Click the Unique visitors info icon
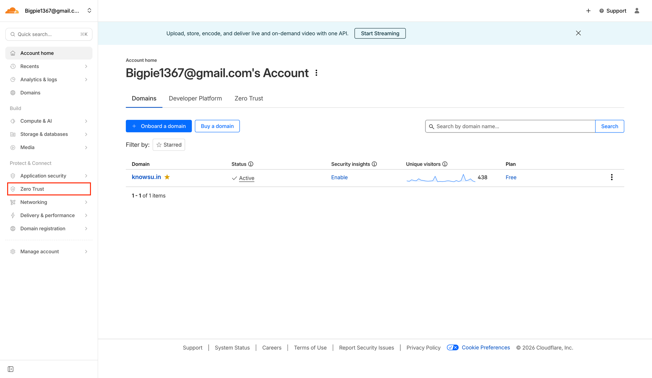Viewport: 652px width, 378px height. pos(445,164)
